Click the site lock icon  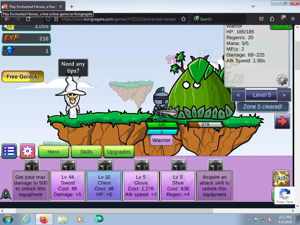pyautogui.click(x=56, y=19)
